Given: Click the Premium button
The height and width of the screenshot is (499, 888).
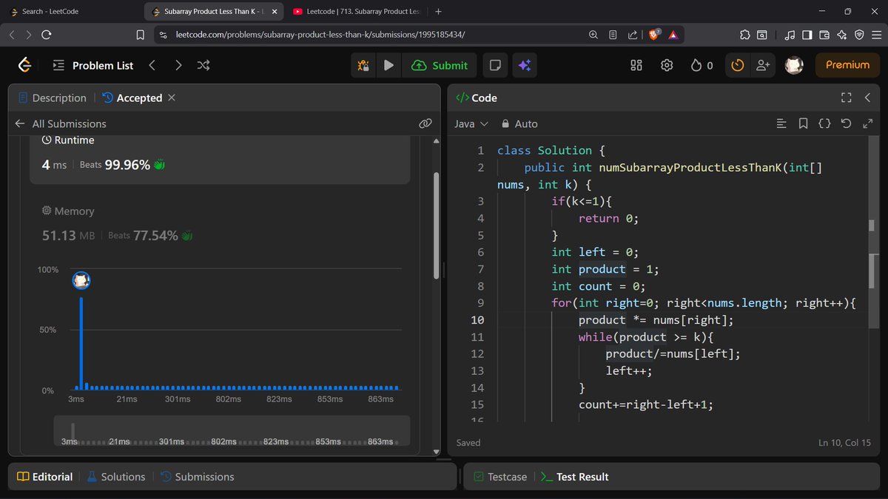Looking at the screenshot, I should (x=847, y=65).
